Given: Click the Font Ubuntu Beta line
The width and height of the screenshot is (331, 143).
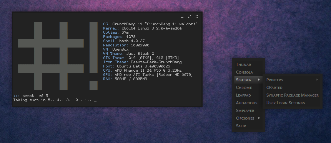Looking at the screenshot, I should tap(136, 66).
